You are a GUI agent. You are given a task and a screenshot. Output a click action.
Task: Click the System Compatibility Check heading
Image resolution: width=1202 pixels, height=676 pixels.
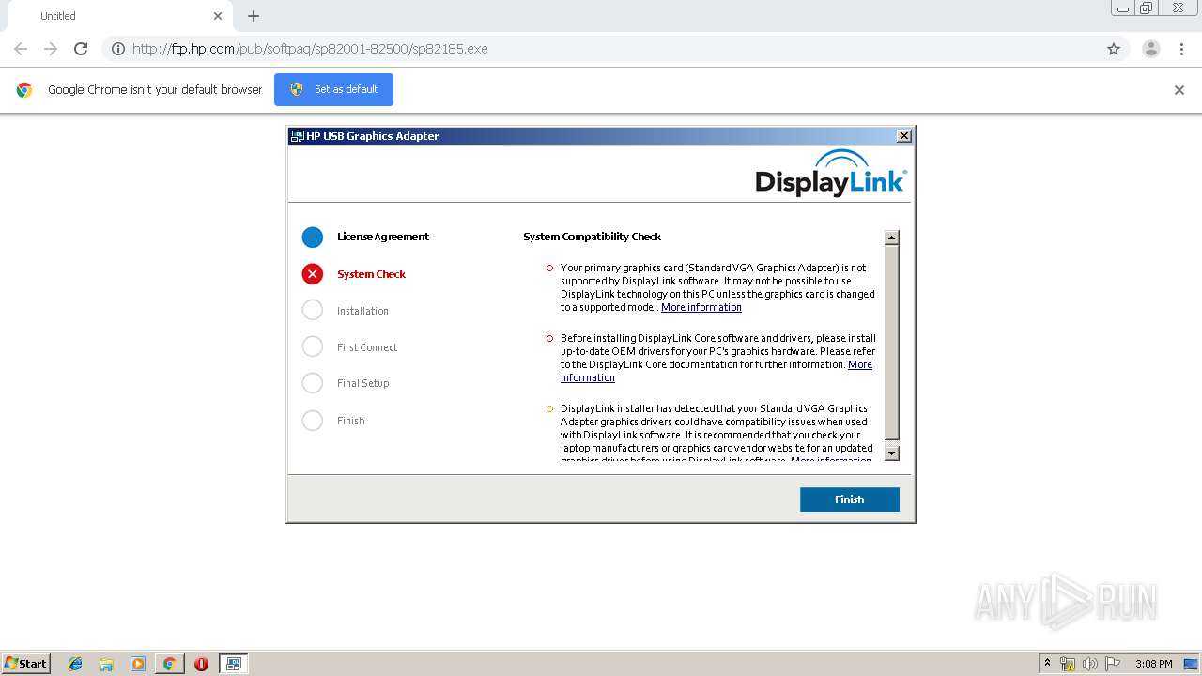tap(593, 237)
